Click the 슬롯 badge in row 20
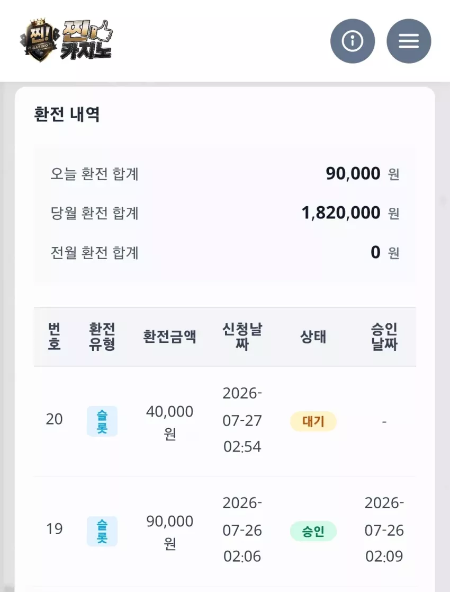 pyautogui.click(x=102, y=421)
